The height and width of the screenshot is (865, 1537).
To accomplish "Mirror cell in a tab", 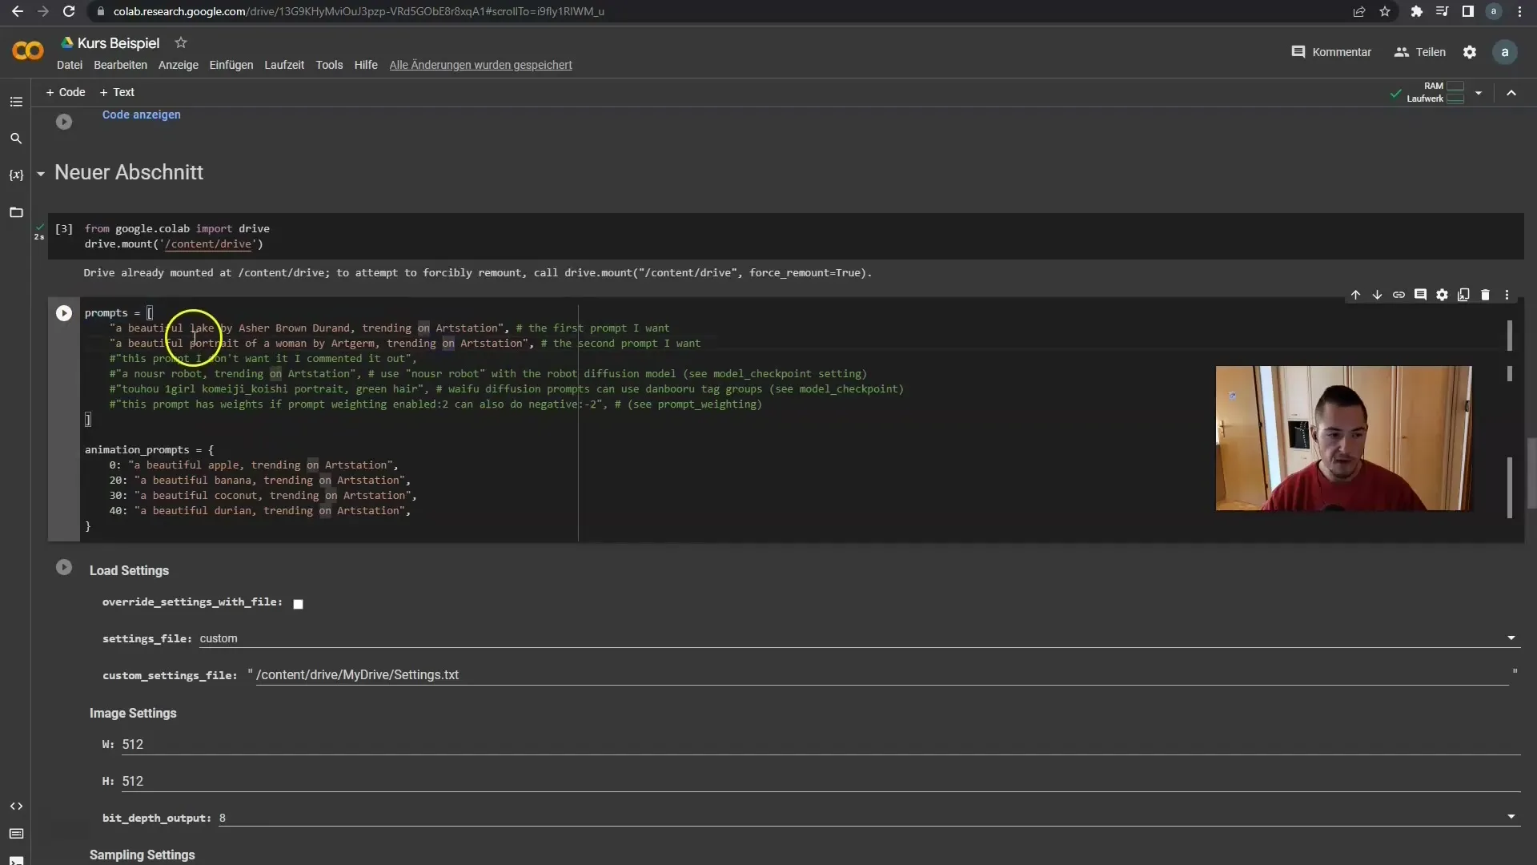I will click(x=1463, y=295).
